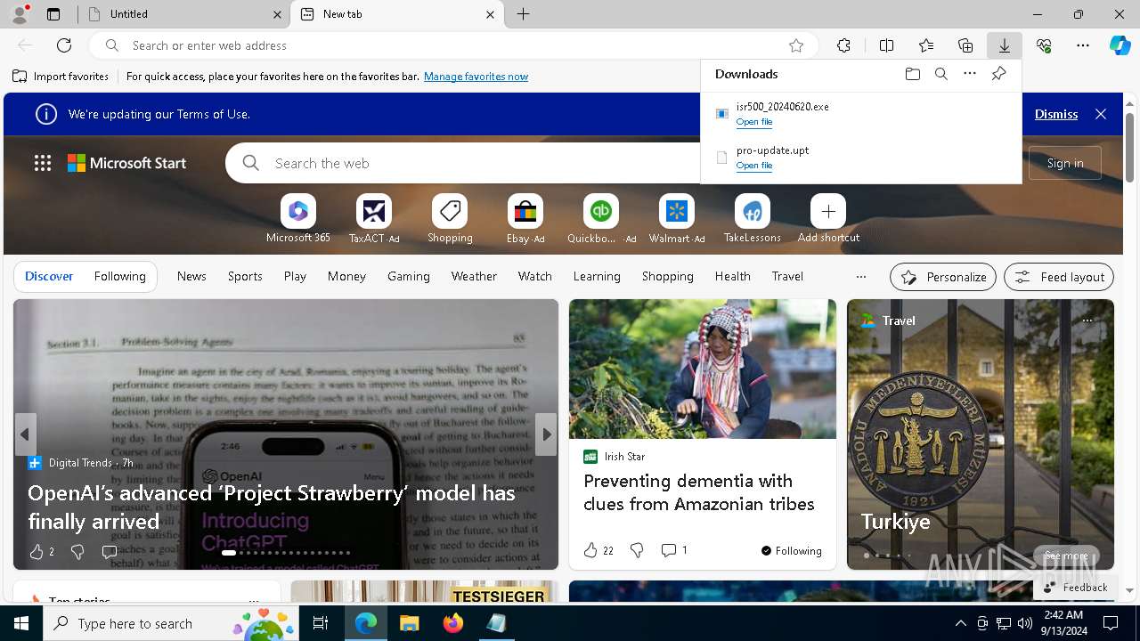The image size is (1140, 641).
Task: Open the Personalize button
Action: click(943, 277)
